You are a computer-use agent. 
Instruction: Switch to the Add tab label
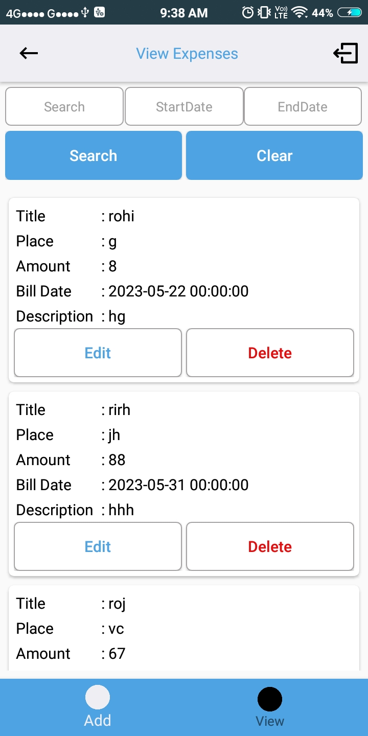(98, 720)
